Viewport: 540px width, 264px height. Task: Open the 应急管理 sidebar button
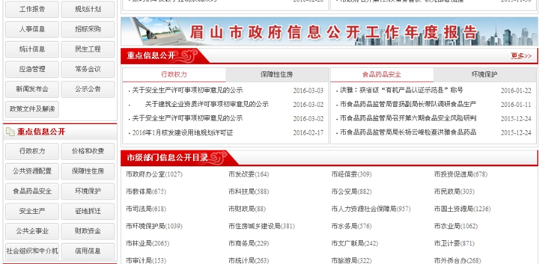32,69
